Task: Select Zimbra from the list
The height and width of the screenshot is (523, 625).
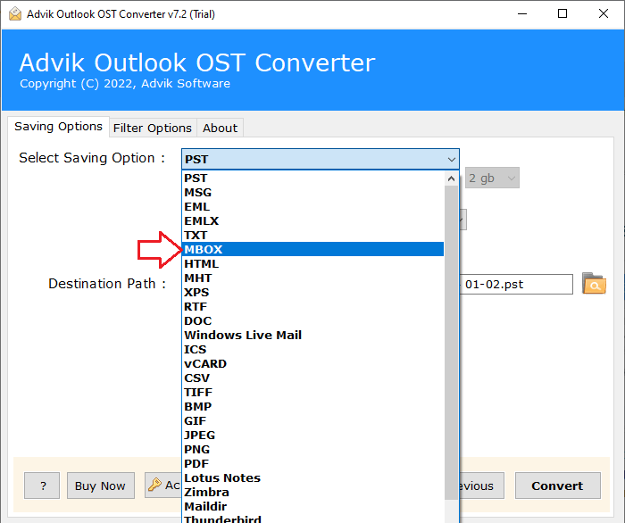Action: point(312,493)
